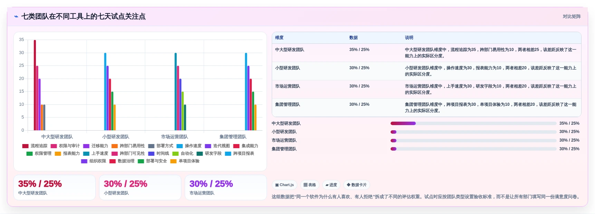Hide the 跨项目报表 legend series
The width and height of the screenshot is (595, 214).
click(x=239, y=153)
